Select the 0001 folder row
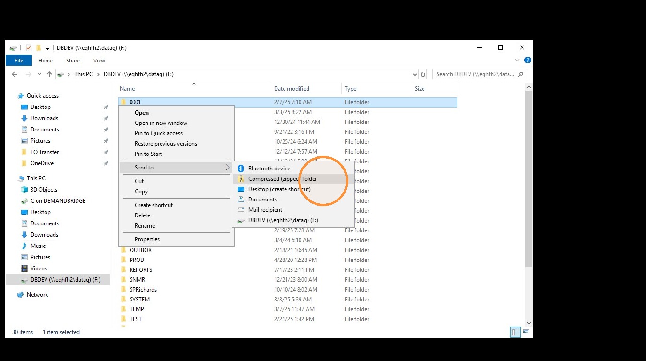 (287, 102)
